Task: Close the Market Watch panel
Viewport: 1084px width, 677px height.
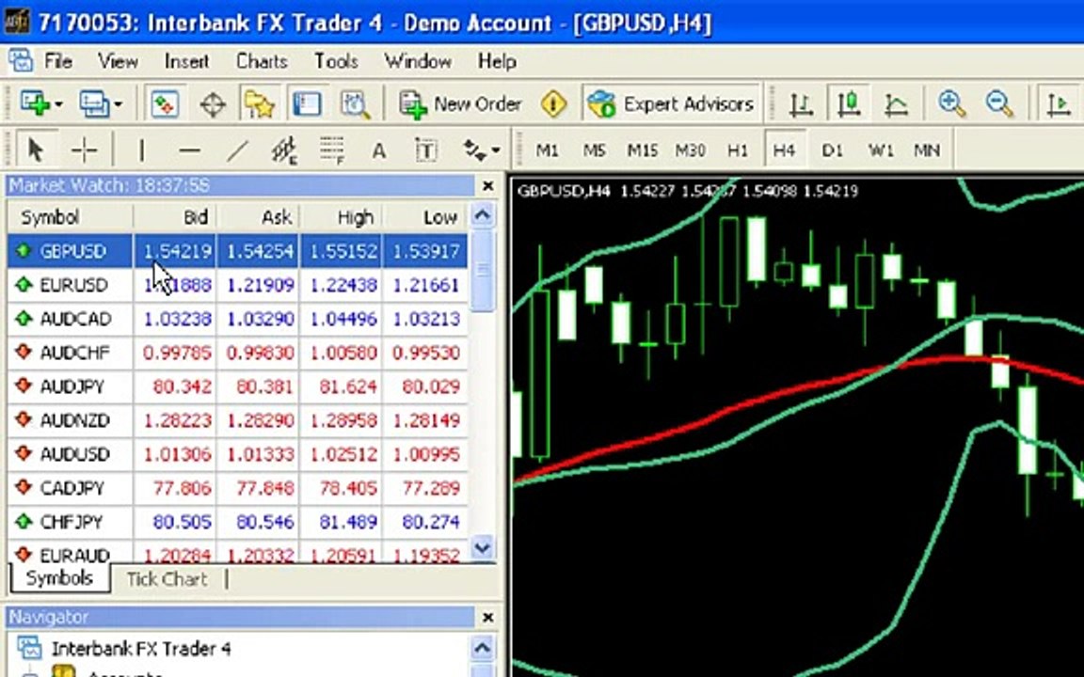Action: coord(488,186)
